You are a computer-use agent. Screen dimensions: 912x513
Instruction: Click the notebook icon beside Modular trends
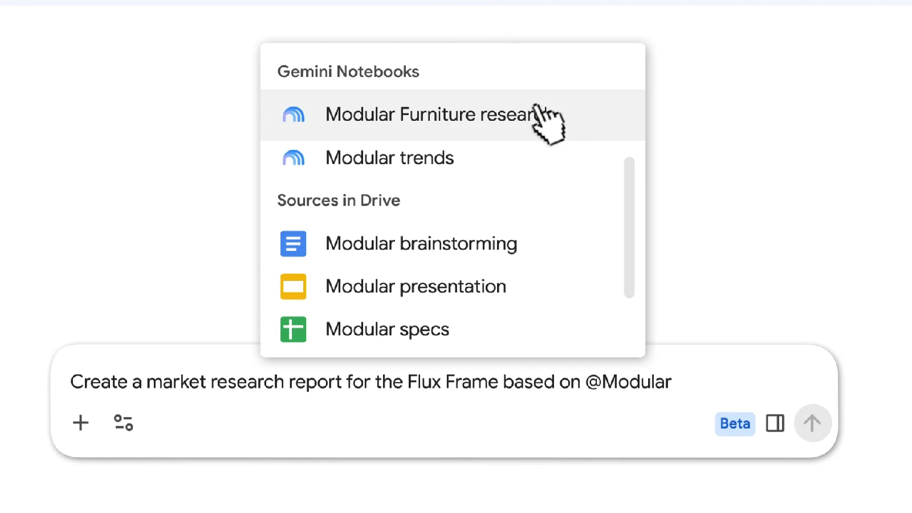coord(294,158)
